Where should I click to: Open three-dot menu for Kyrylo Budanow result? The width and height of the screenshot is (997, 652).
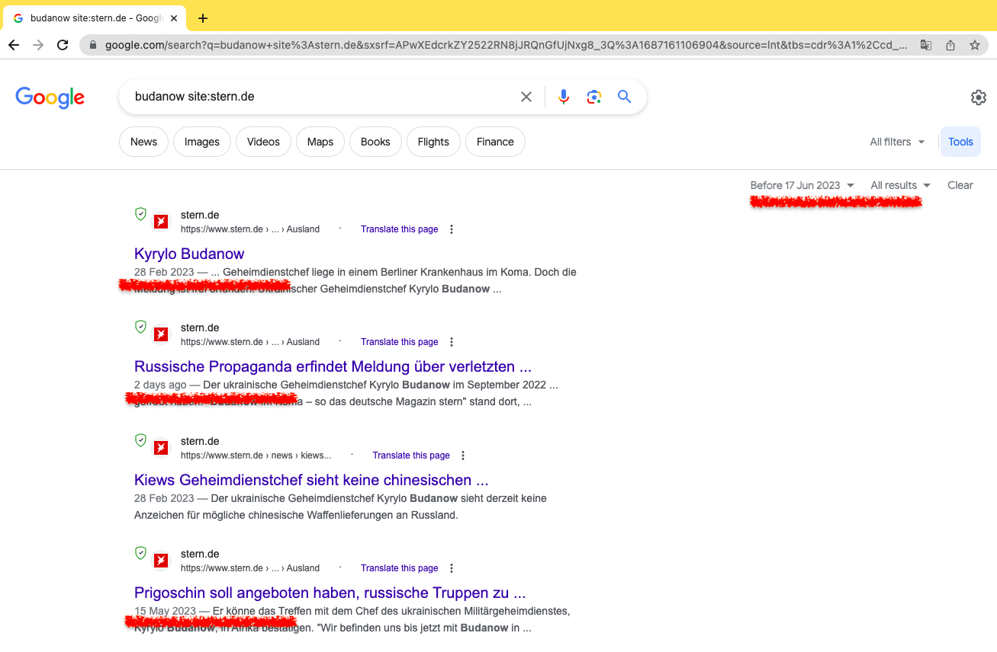452,229
